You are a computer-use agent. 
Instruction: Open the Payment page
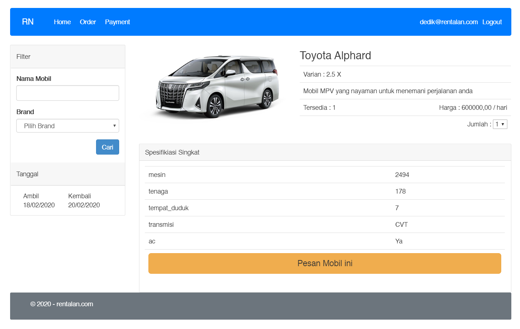(x=117, y=22)
